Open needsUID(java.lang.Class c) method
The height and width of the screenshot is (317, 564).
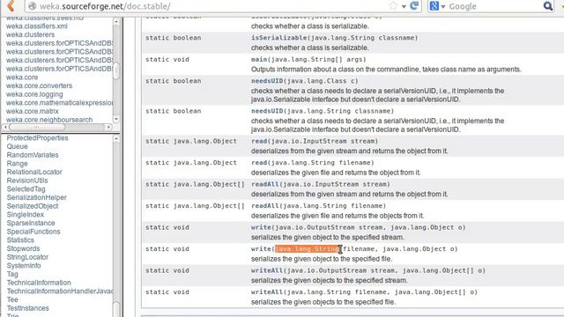267,81
